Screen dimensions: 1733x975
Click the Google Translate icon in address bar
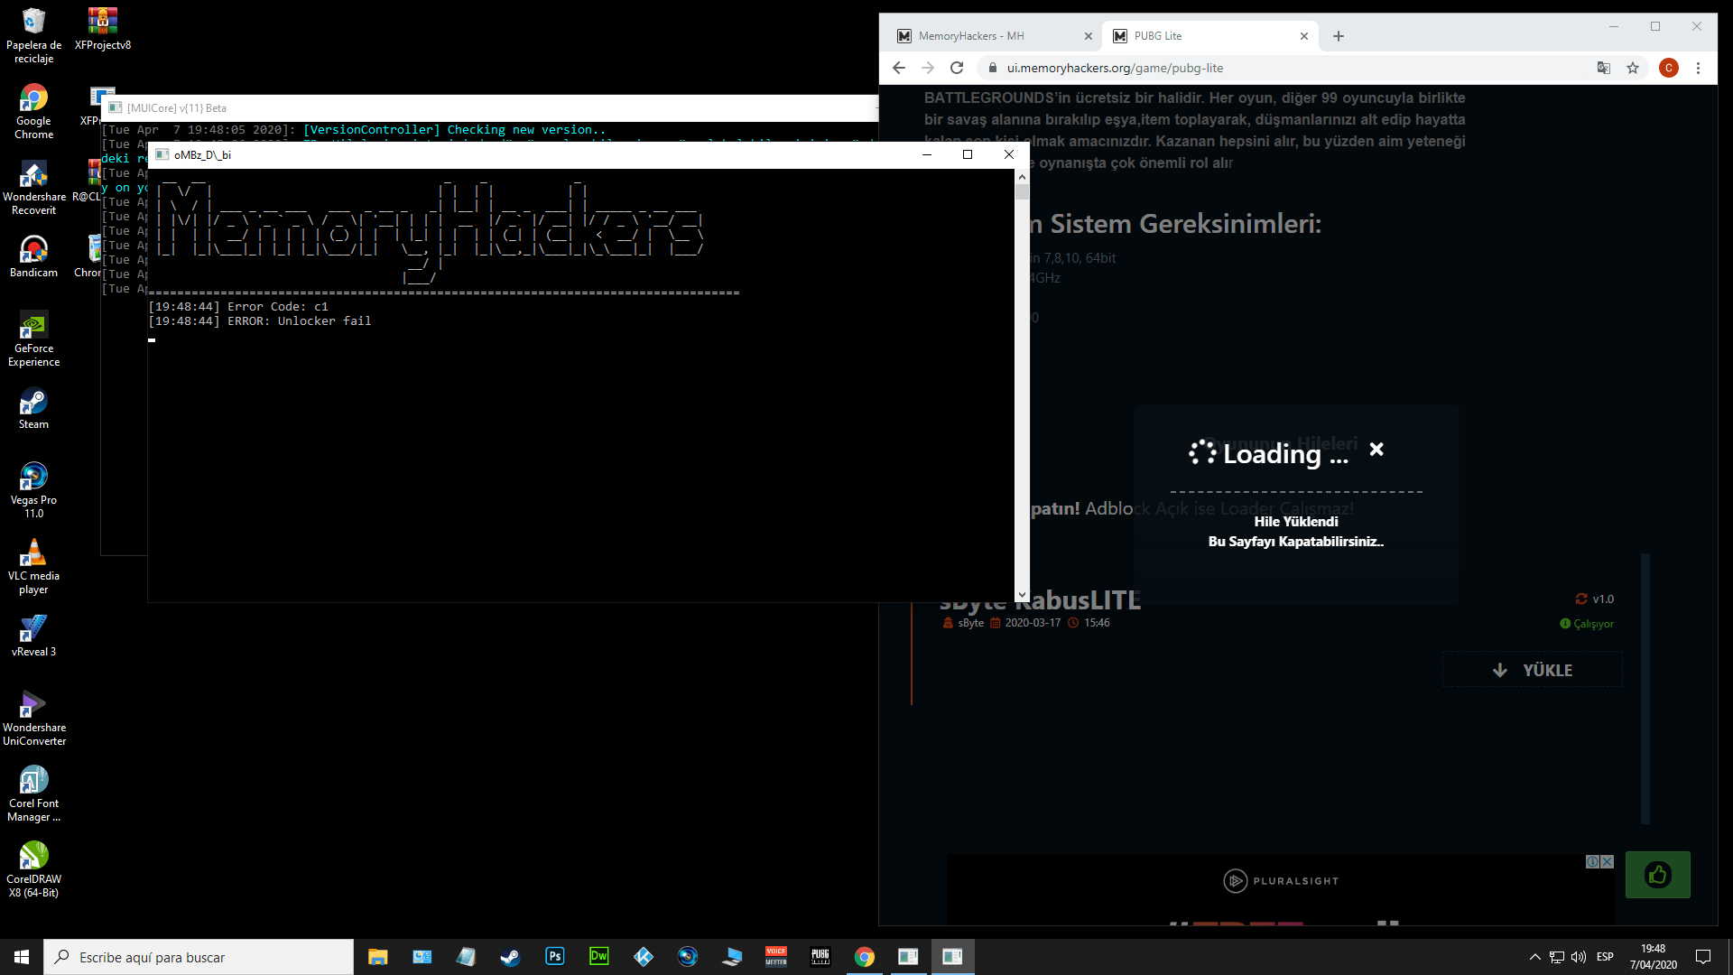pos(1604,68)
